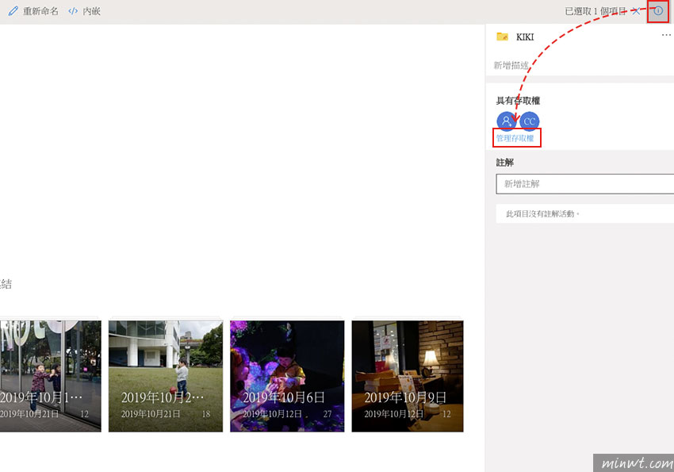Viewport: 674px width, 472px height.
Task: Click the 新增描述 description field
Action: (x=511, y=65)
